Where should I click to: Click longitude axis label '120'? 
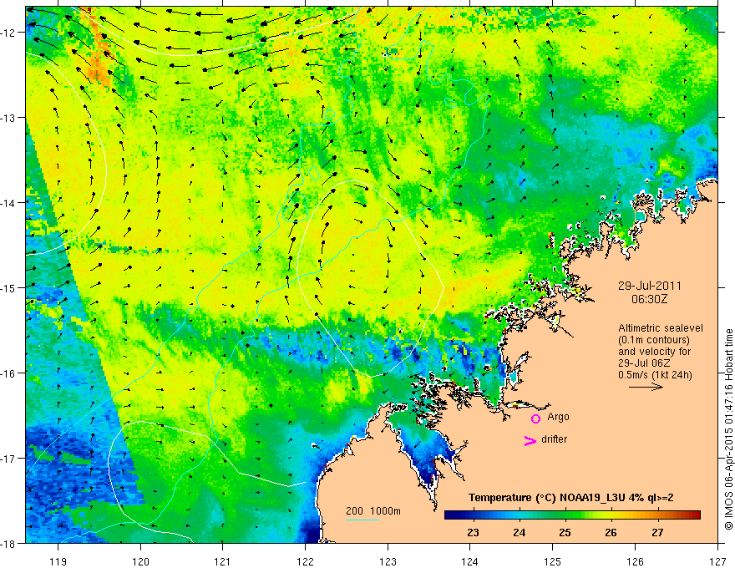140,561
